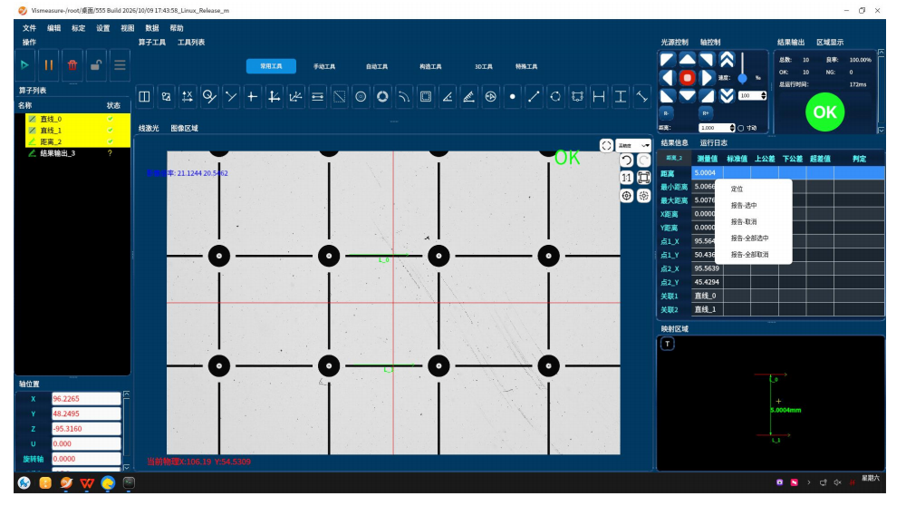Click the scroll-down arrow of result output panel

point(882,130)
